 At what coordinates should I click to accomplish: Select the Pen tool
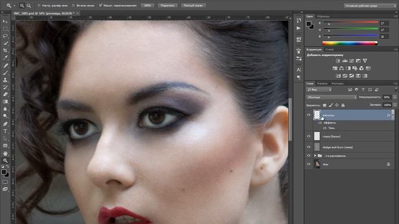click(5, 124)
